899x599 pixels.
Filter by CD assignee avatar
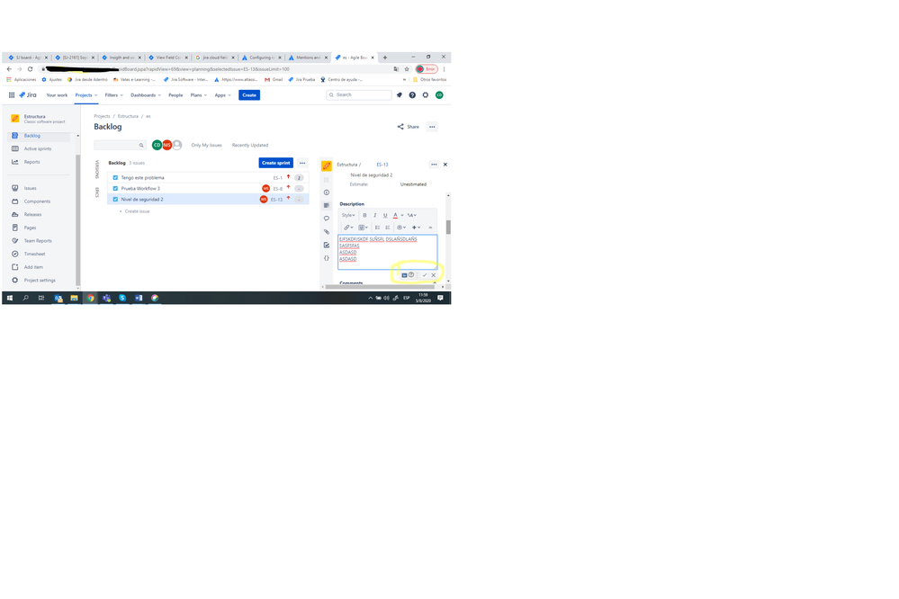tap(157, 145)
